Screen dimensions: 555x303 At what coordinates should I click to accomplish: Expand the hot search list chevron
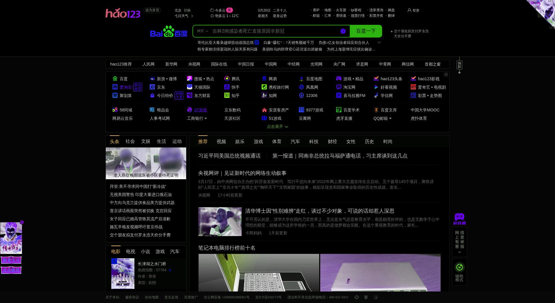click(379, 42)
